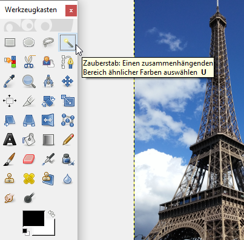Select the Fuzzy Select magic wand tool
The image size is (244, 240).
68,43
